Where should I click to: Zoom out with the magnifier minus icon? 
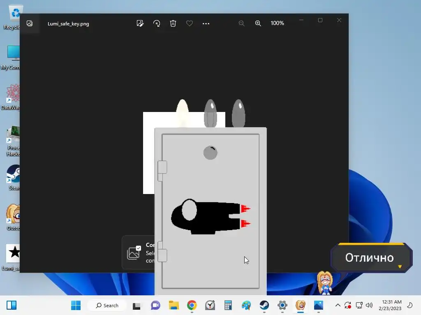[241, 23]
